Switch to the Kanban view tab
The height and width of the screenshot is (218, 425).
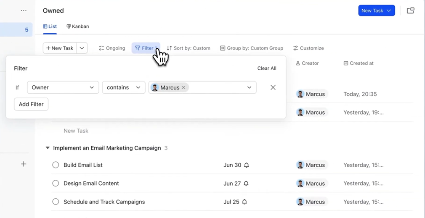click(78, 26)
